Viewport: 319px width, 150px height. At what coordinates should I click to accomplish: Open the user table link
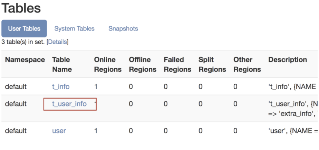59,131
